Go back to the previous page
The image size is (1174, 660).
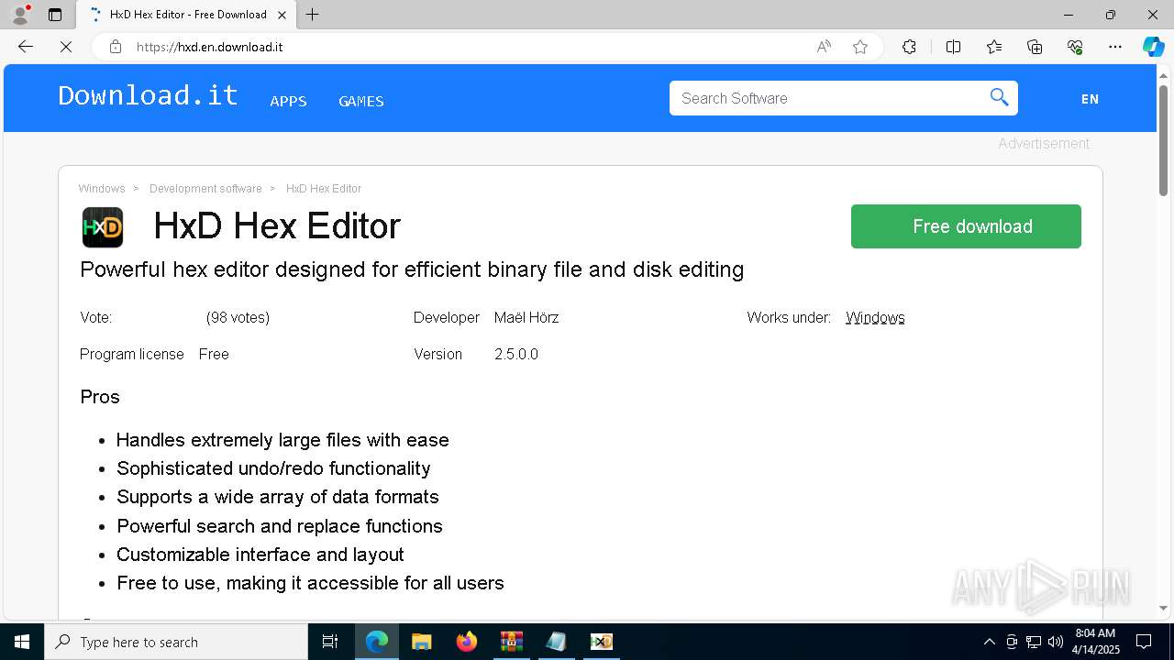(26, 47)
